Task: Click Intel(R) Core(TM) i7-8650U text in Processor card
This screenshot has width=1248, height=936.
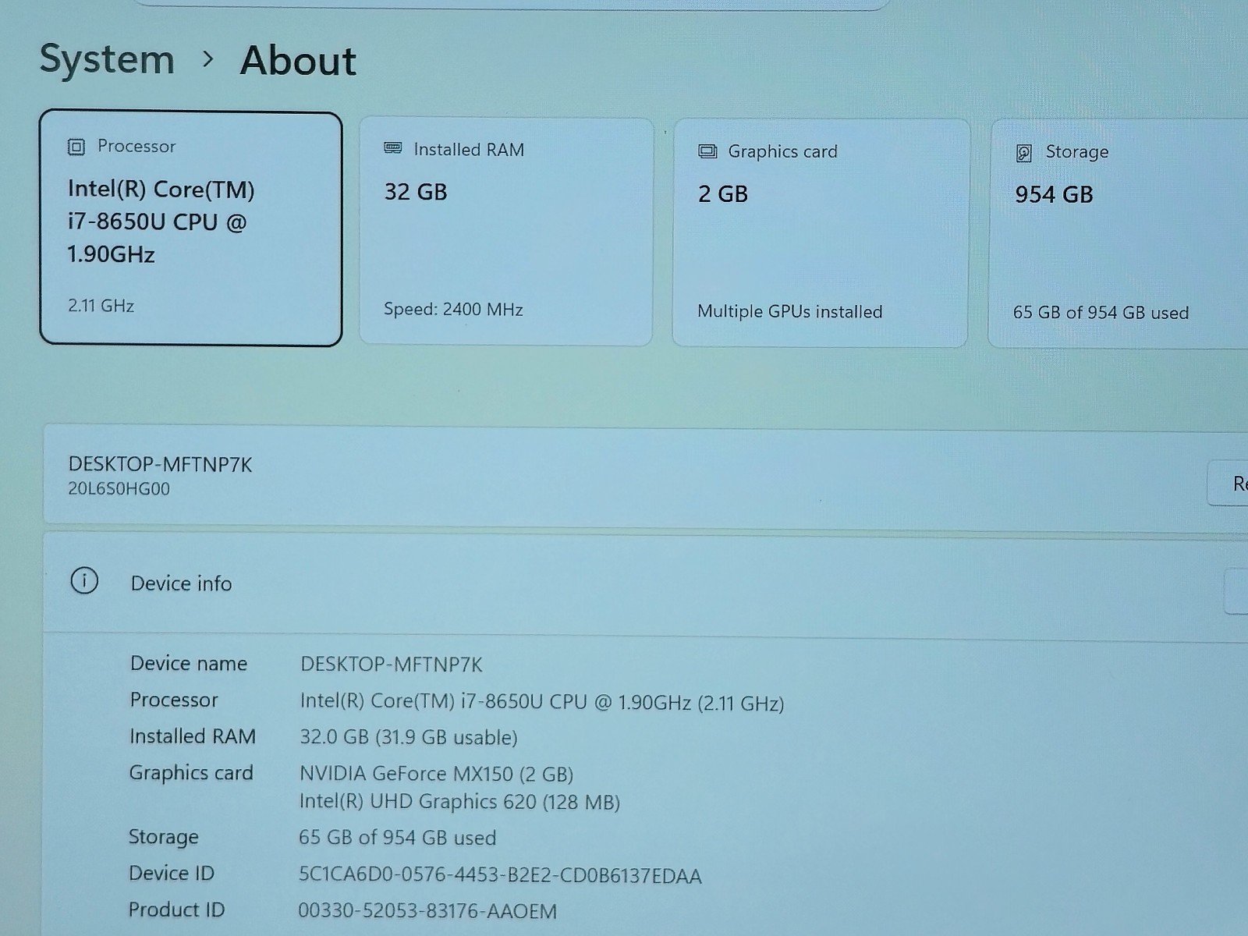Action: point(161,222)
